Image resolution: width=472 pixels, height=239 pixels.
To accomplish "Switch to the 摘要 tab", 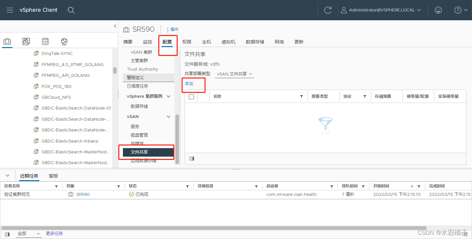I will pyautogui.click(x=128, y=42).
